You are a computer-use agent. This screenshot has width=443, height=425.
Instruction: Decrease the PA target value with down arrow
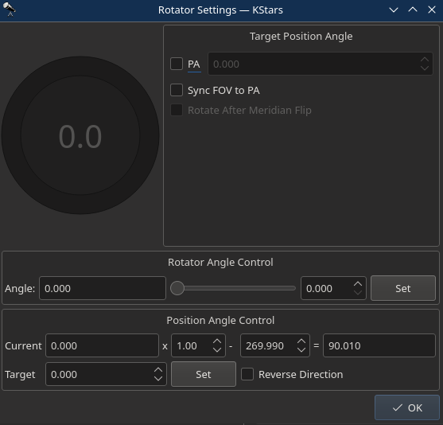click(425, 68)
